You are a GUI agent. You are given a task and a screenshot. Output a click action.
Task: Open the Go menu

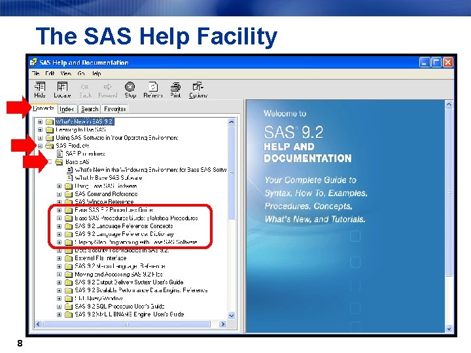(81, 73)
